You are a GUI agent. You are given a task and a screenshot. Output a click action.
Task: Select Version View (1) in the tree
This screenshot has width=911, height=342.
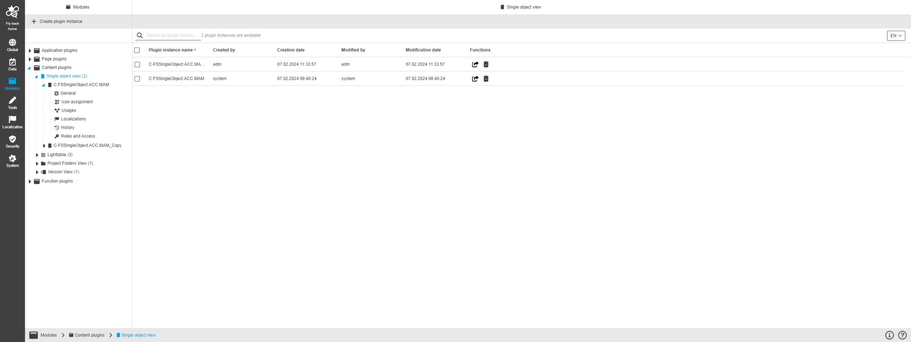click(63, 172)
